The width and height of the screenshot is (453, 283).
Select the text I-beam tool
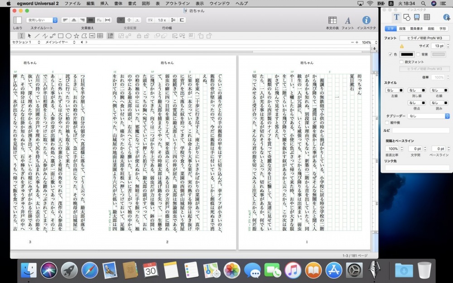pyautogui.click(x=21, y=36)
